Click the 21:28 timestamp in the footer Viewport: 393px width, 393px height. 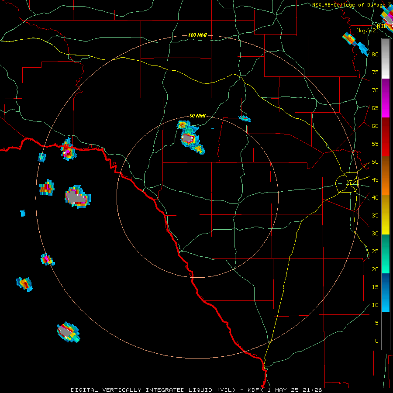point(313,390)
